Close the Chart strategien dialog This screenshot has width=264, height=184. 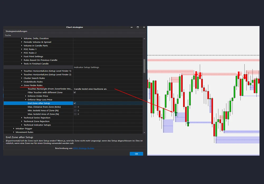tap(144, 27)
